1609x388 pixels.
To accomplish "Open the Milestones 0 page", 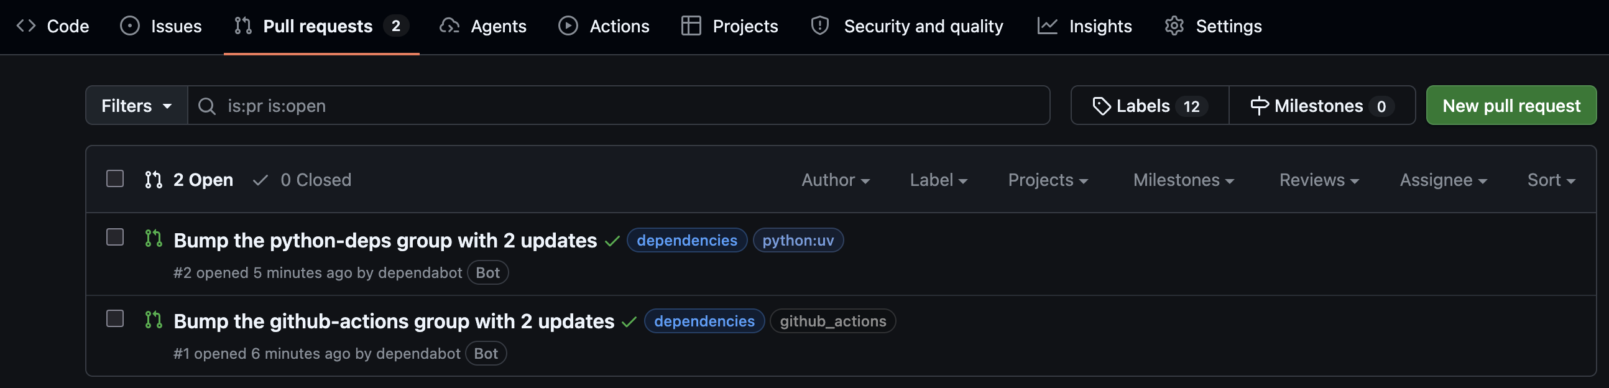I will [x=1322, y=106].
